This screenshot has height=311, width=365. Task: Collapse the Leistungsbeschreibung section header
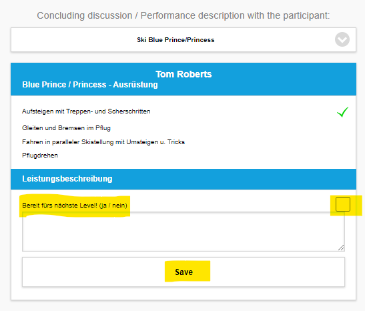(x=184, y=179)
